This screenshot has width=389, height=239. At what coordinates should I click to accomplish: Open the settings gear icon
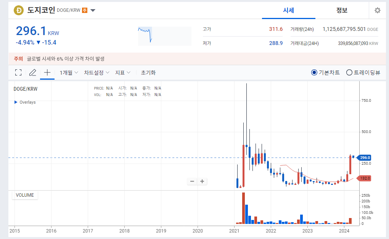click(x=377, y=10)
